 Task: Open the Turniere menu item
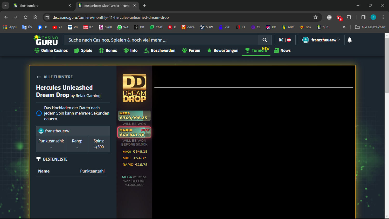tap(256, 50)
